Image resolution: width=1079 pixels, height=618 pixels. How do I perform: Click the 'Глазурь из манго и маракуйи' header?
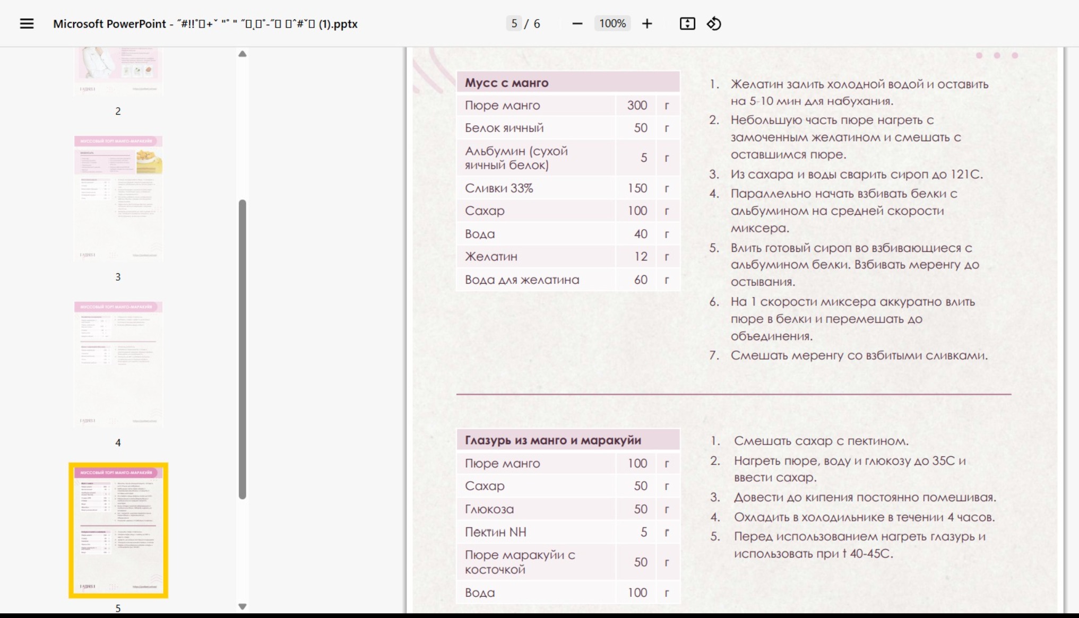[568, 440]
